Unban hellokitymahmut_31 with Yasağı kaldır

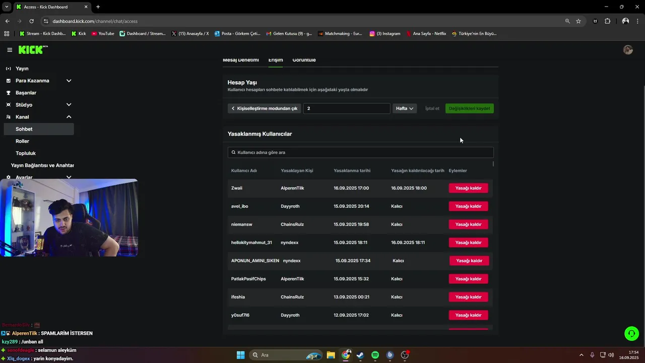(469, 243)
